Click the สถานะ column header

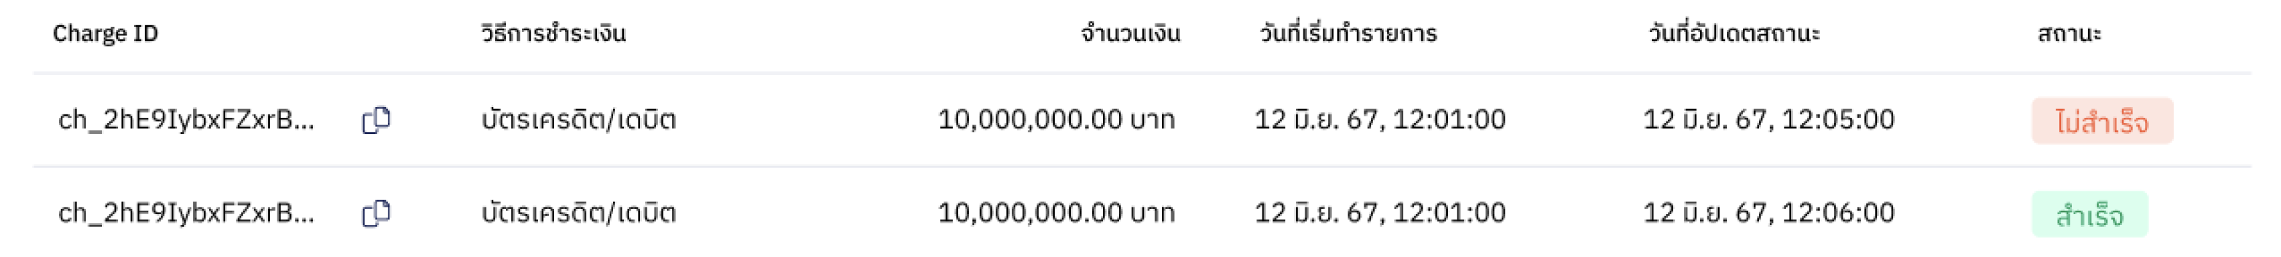tap(2069, 33)
